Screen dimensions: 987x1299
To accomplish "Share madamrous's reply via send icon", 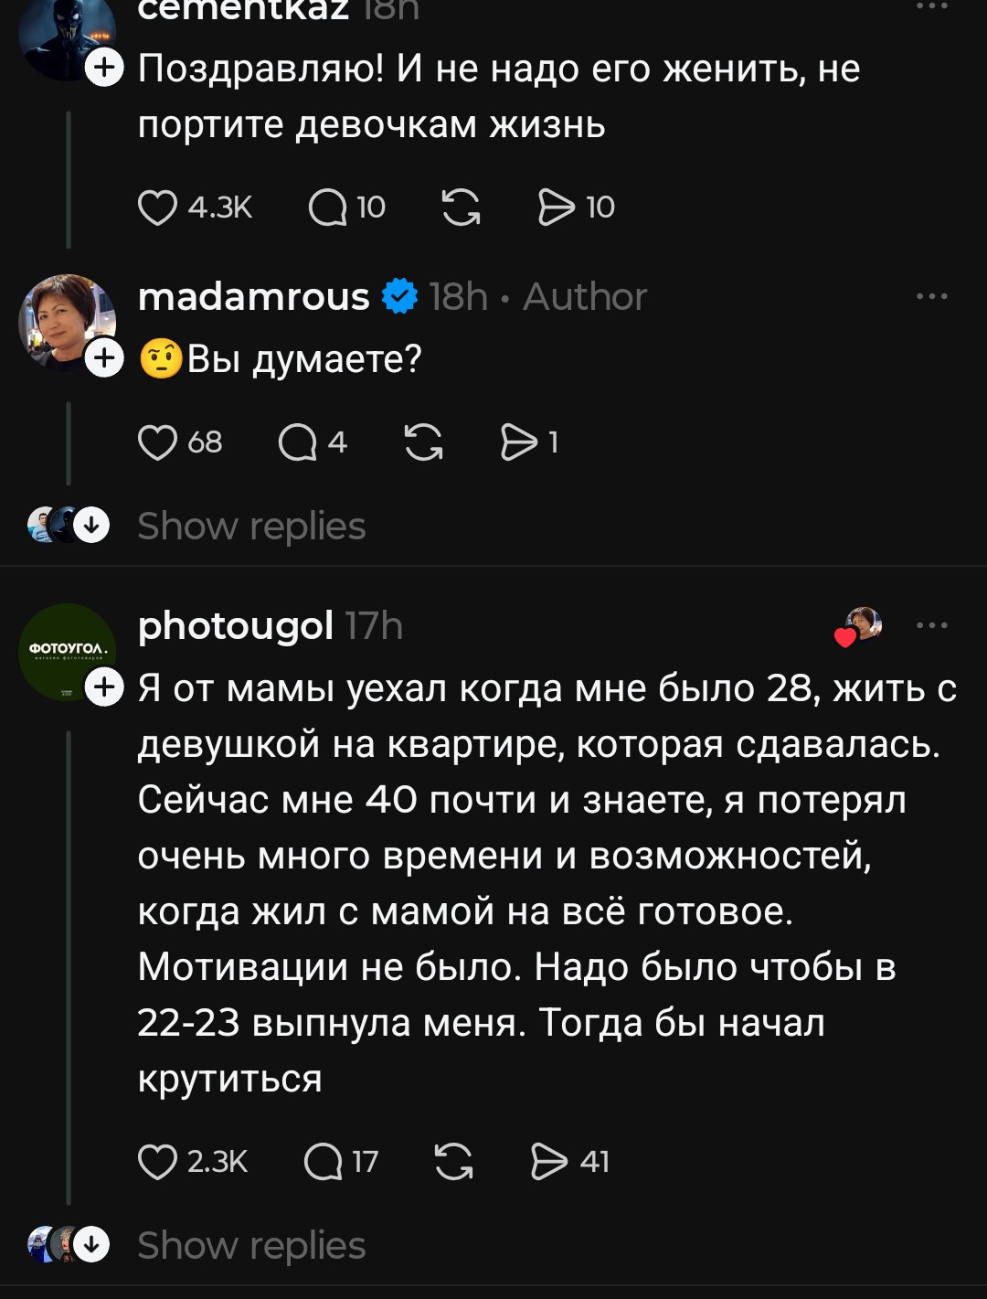I will [520, 442].
